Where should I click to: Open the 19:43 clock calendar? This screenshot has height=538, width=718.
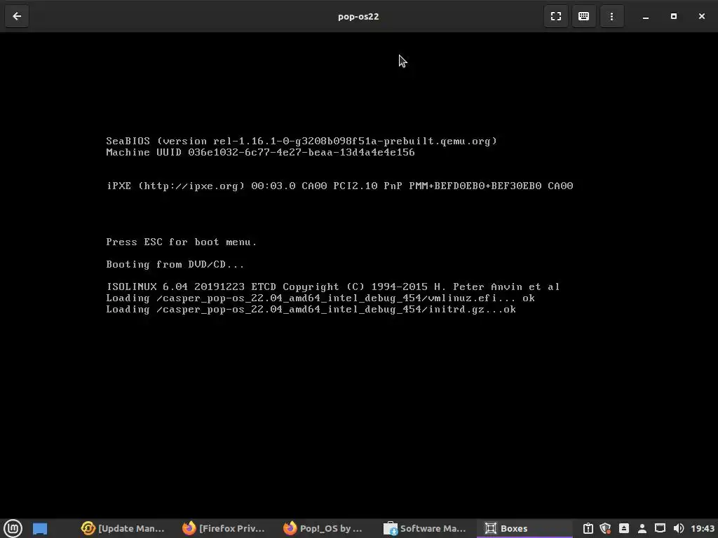[x=703, y=528]
